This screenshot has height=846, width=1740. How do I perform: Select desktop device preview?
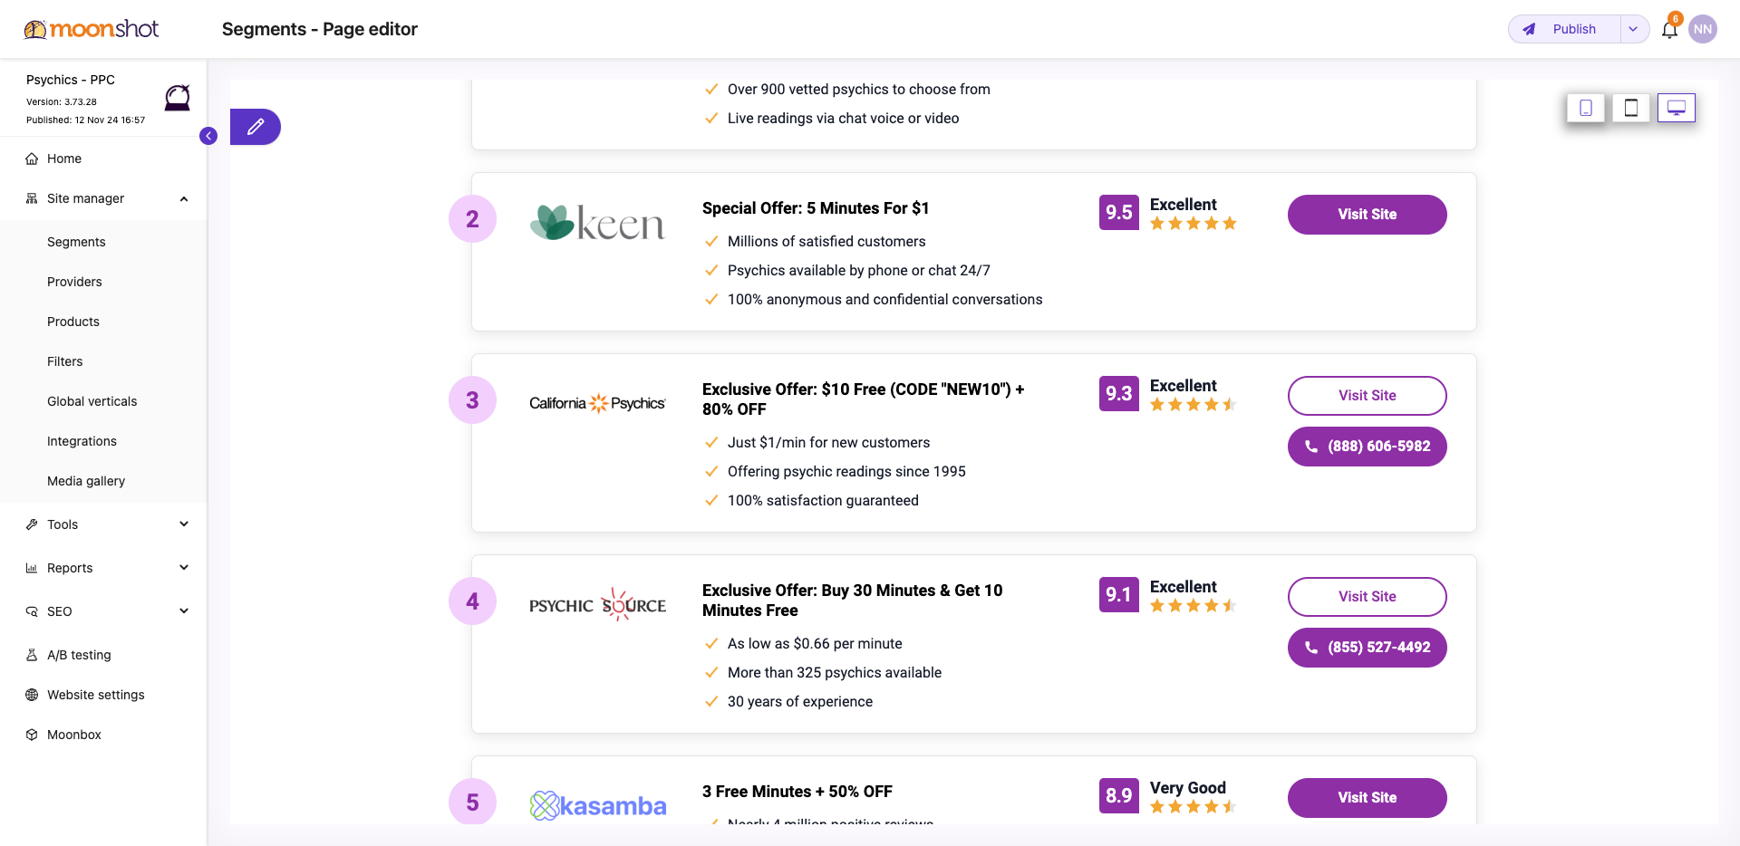(1677, 108)
